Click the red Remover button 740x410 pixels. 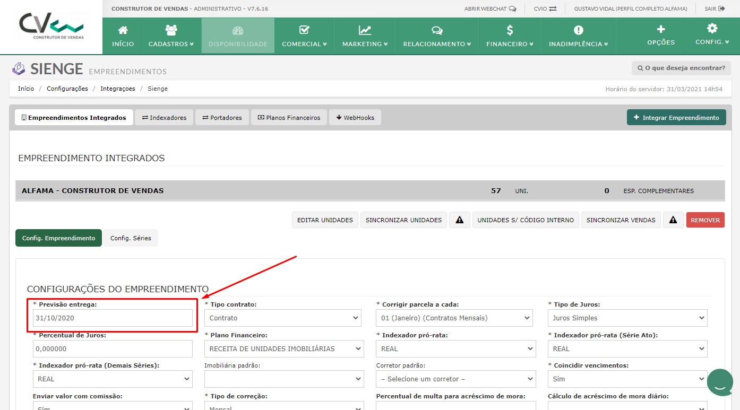(705, 220)
